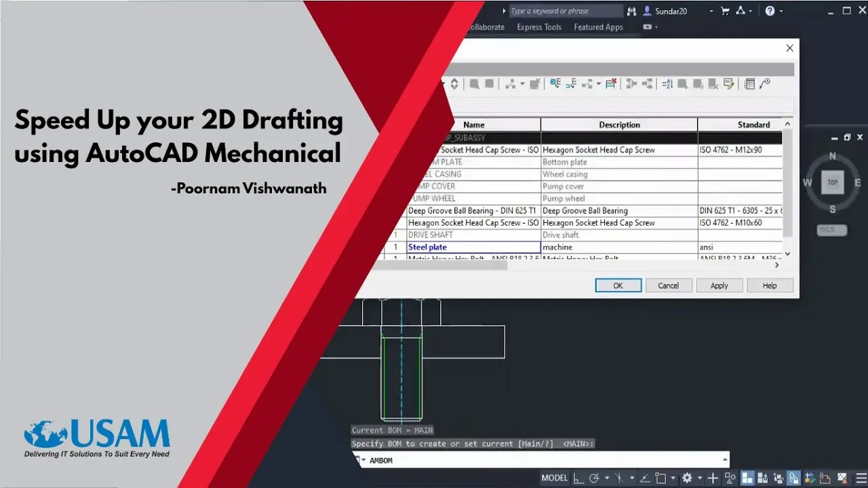The height and width of the screenshot is (488, 868).
Task: Click the plus annotation scale icon
Action: (713, 478)
